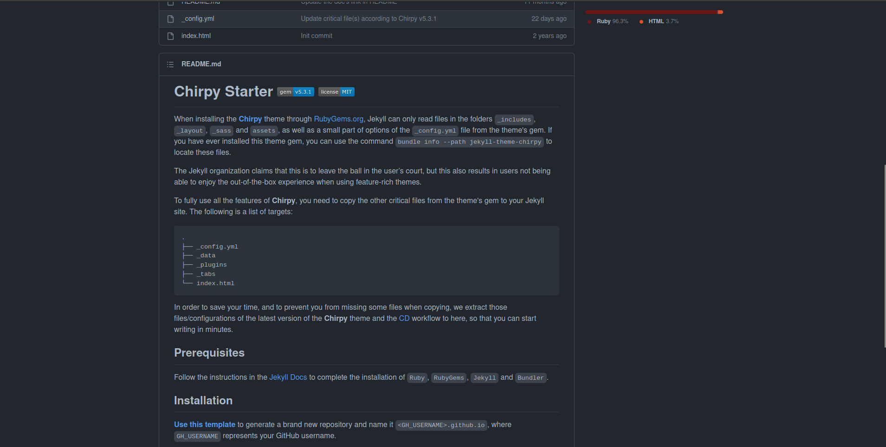
Task: Click the 'Use this template' link
Action: pyautogui.click(x=205, y=425)
